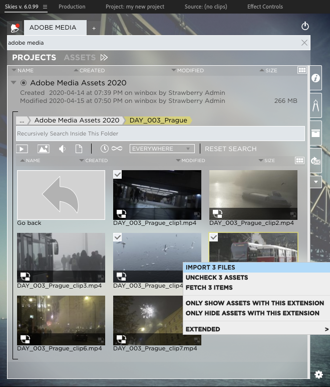Select the ADOBE MEDIA tab

(x=56, y=28)
